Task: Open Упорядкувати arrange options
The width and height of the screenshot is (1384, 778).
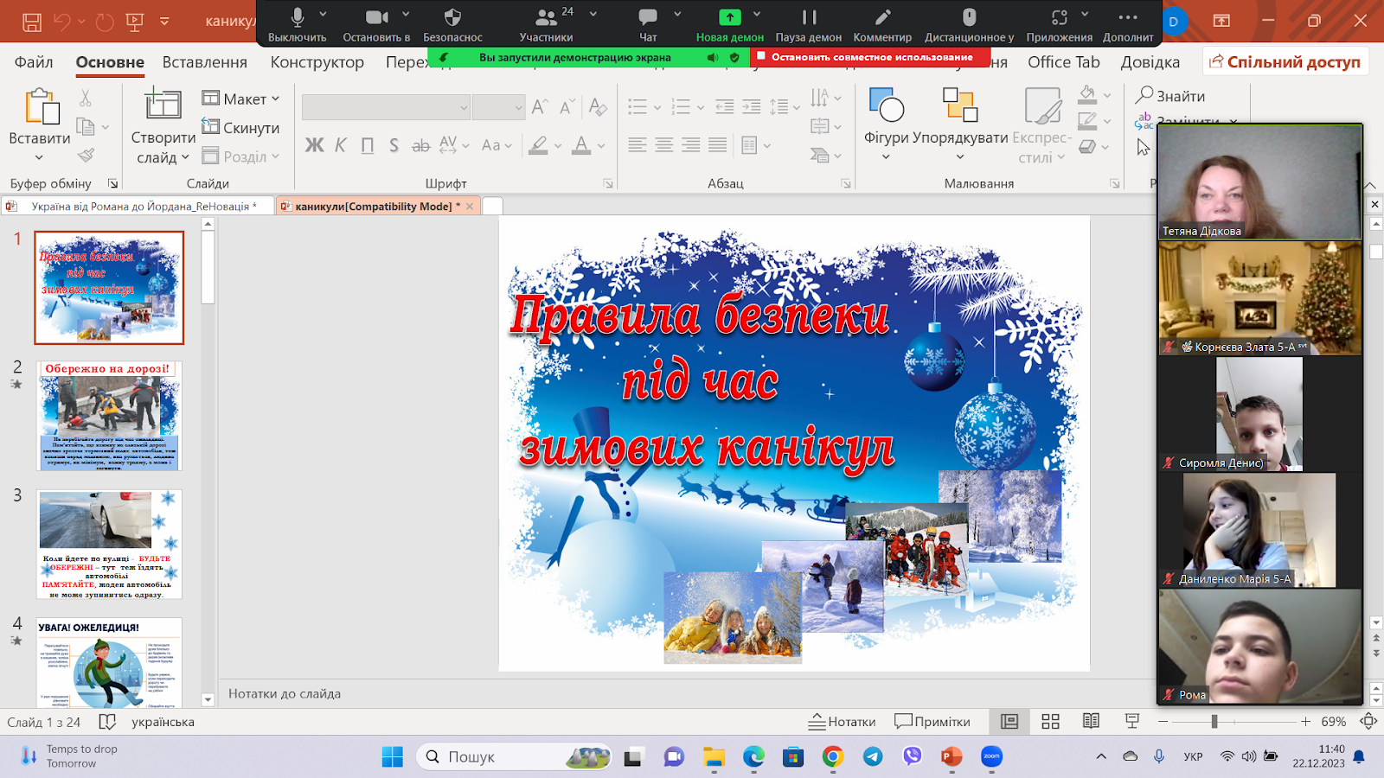Action: (x=960, y=125)
